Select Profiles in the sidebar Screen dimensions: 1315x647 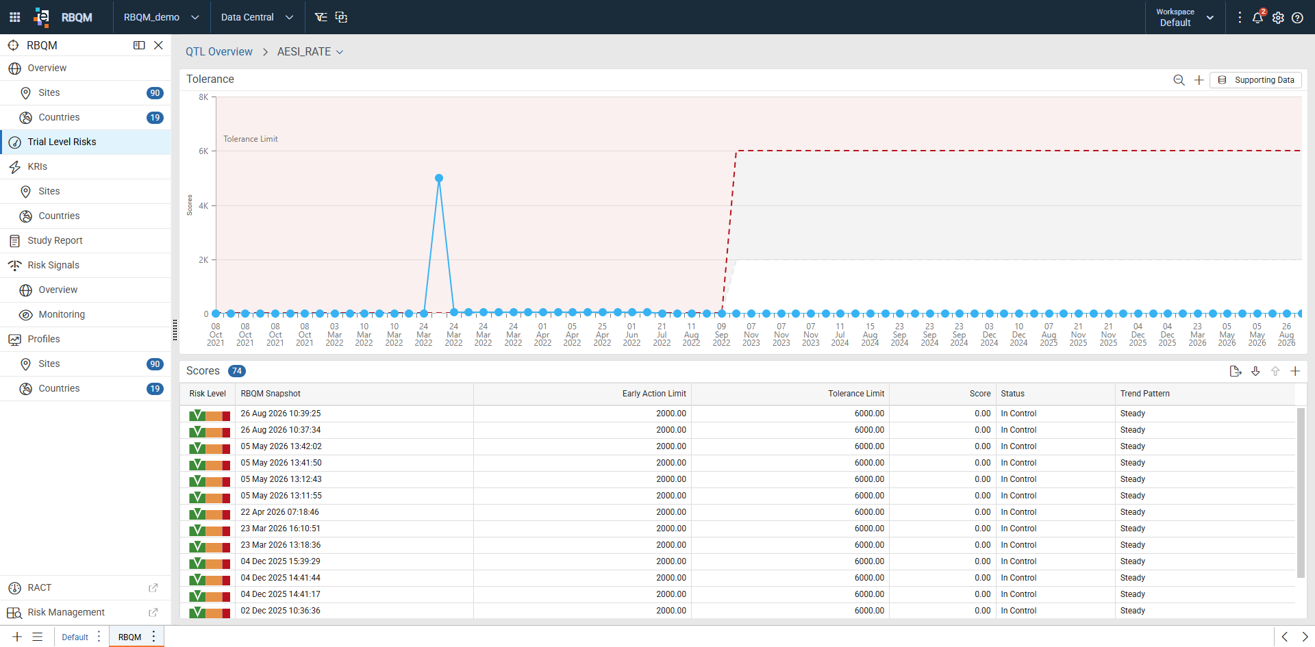click(86, 339)
